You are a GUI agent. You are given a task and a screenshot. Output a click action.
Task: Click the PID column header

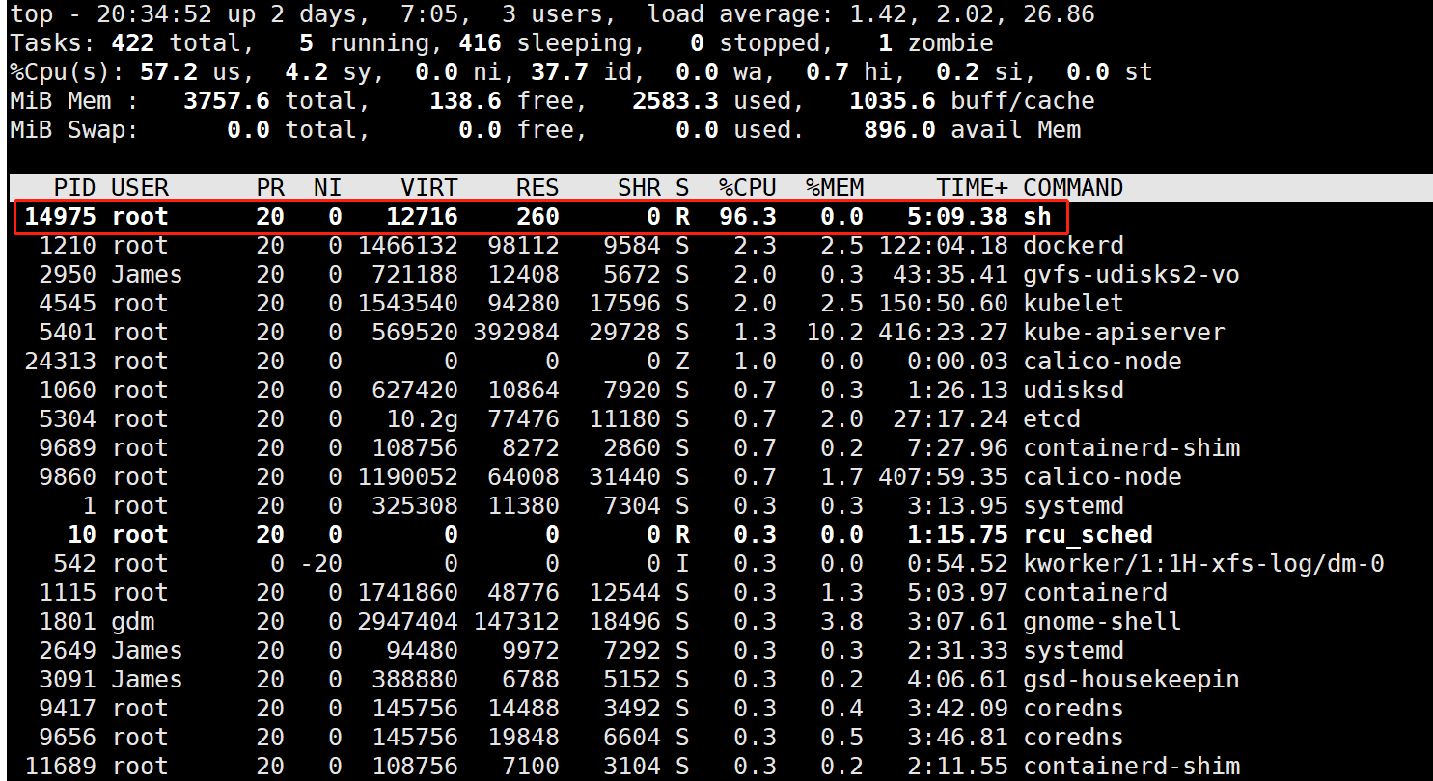[75, 187]
